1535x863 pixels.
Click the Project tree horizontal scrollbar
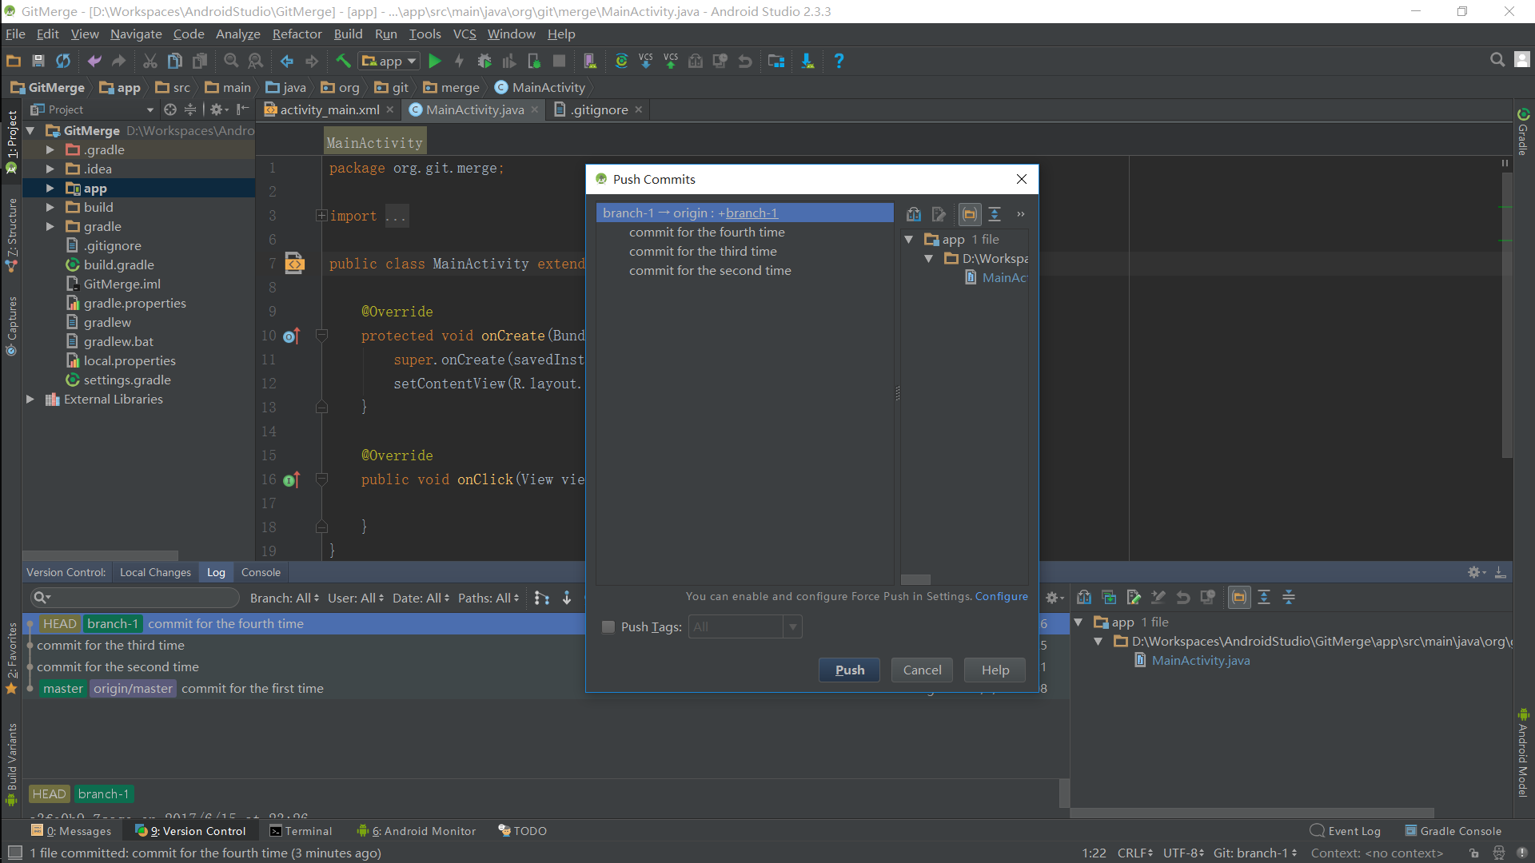[101, 555]
